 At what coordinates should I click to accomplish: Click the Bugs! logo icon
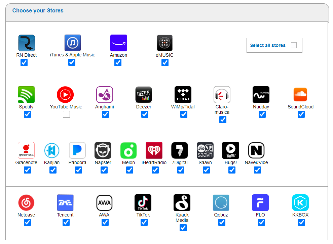231,150
